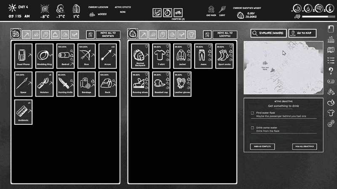Select the T-shirt clothing item
This screenshot has width=337, height=189.
[x=161, y=56]
